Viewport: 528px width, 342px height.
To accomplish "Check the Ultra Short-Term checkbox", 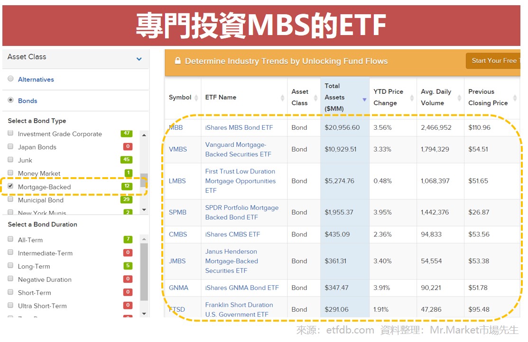I will (10, 305).
